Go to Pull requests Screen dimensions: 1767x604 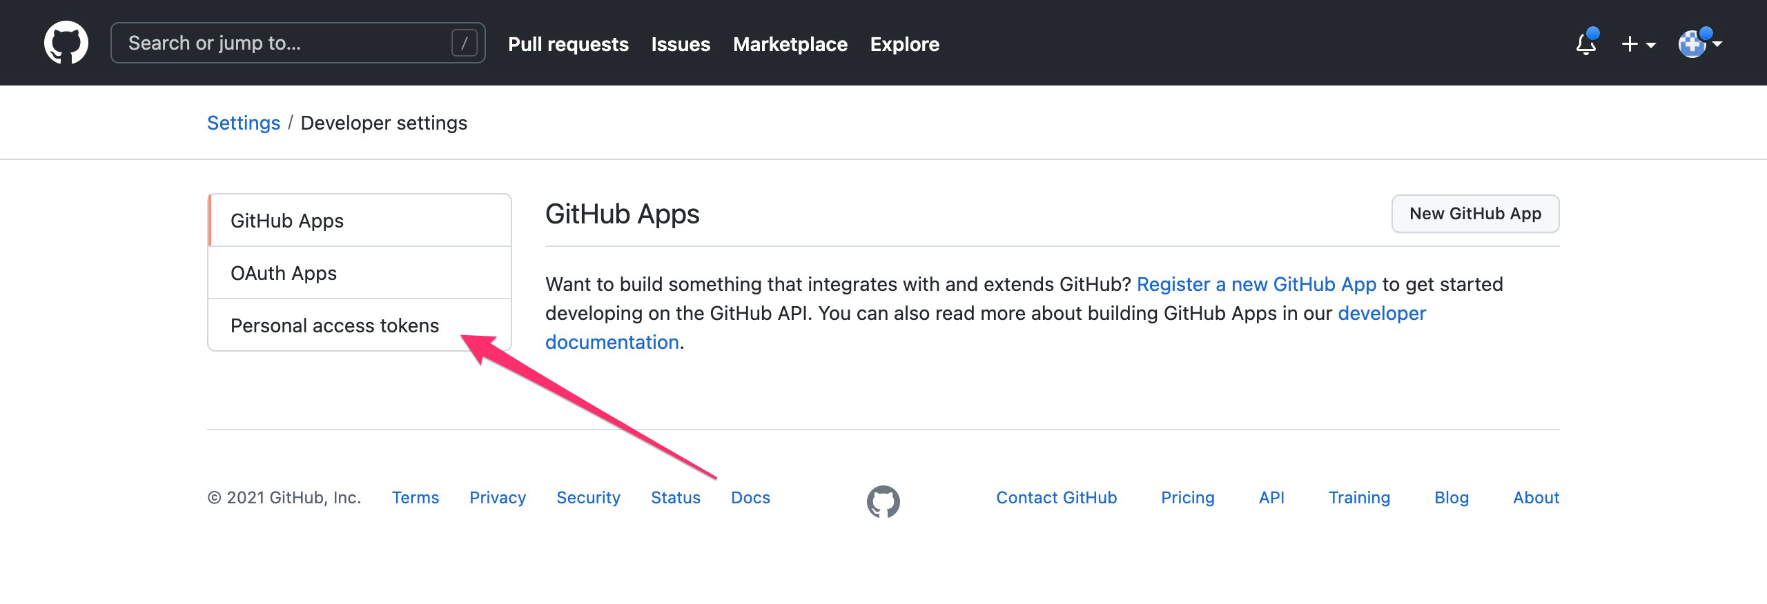pos(568,44)
